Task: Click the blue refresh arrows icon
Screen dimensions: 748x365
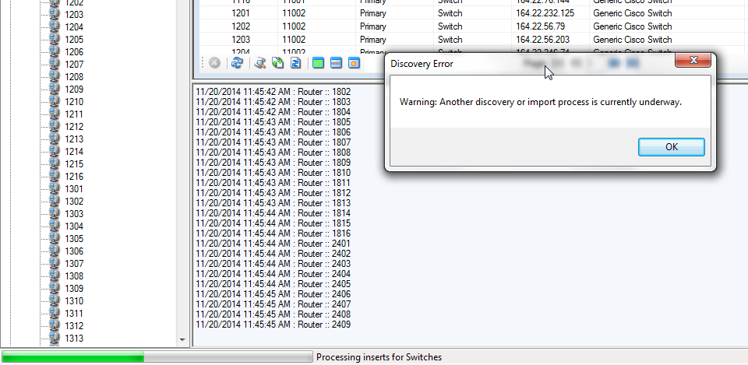Action: [238, 63]
